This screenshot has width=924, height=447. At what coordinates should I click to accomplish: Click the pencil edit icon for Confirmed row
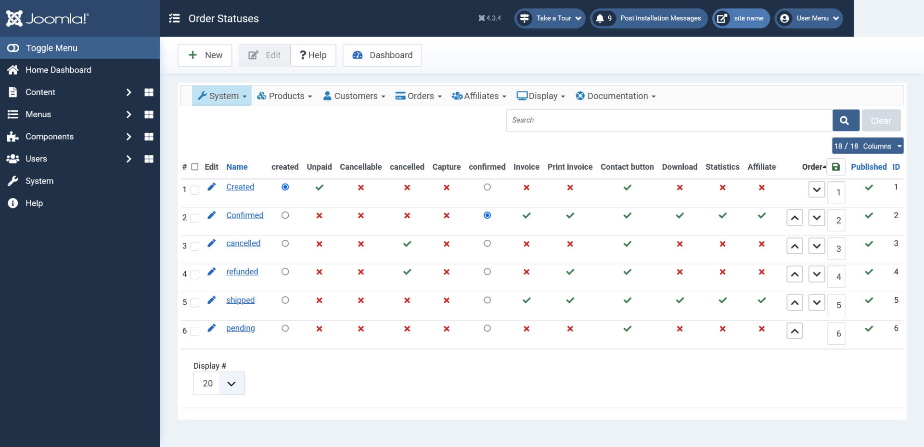(211, 215)
